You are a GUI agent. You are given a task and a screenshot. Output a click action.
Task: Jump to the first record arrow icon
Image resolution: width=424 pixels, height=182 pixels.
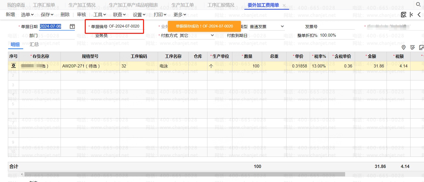[411, 15]
